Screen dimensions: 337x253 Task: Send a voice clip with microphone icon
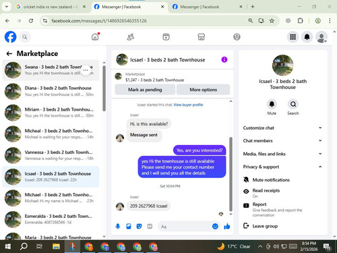pyautogui.click(x=118, y=226)
